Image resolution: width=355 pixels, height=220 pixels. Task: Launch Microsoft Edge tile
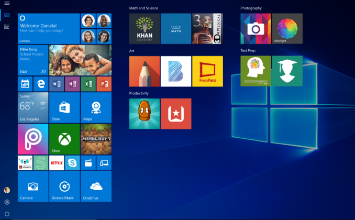click(41, 84)
